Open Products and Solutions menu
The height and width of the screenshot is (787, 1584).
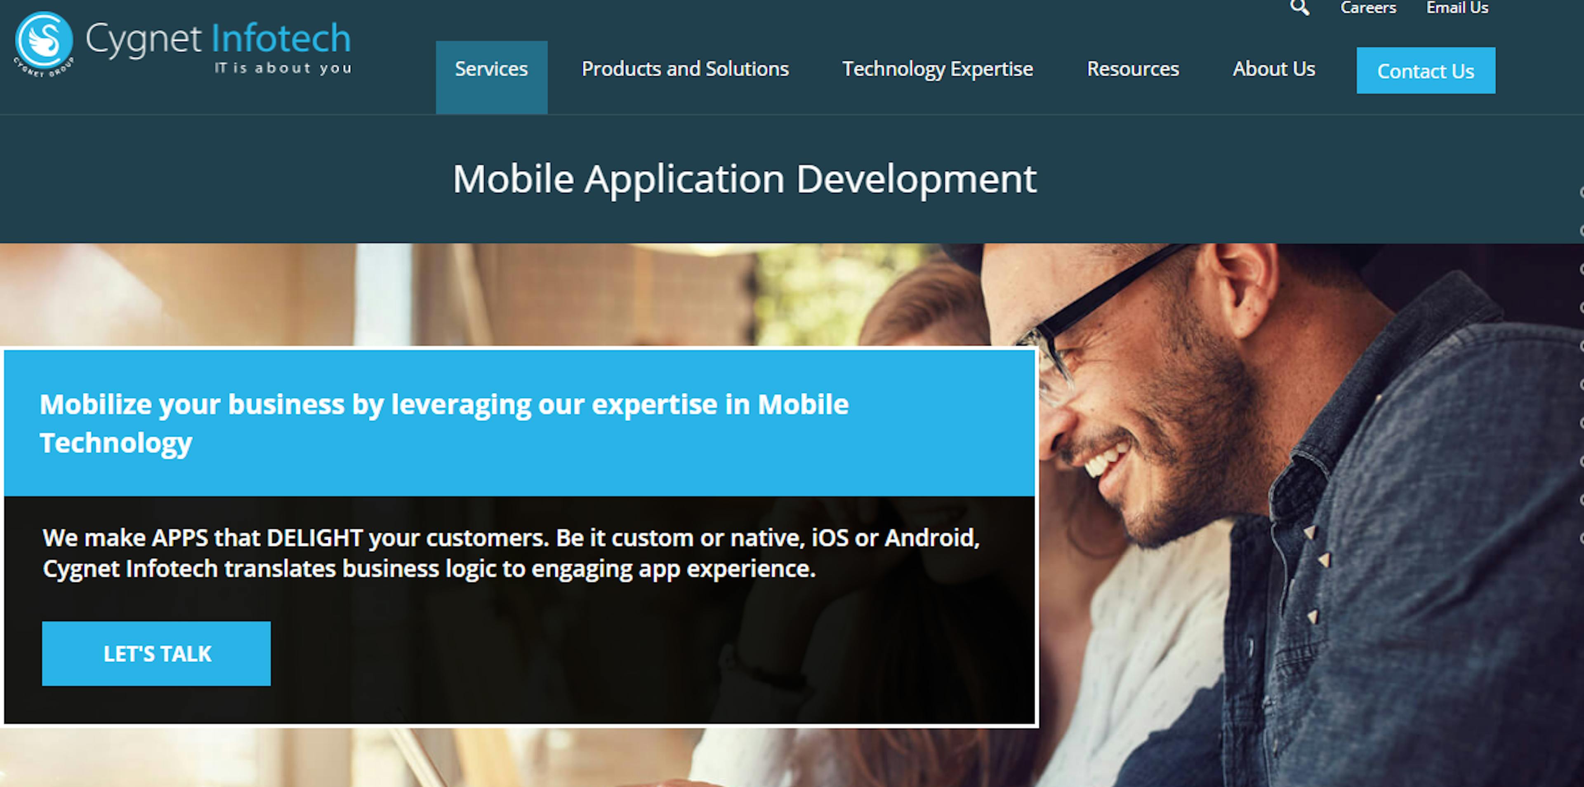tap(685, 69)
